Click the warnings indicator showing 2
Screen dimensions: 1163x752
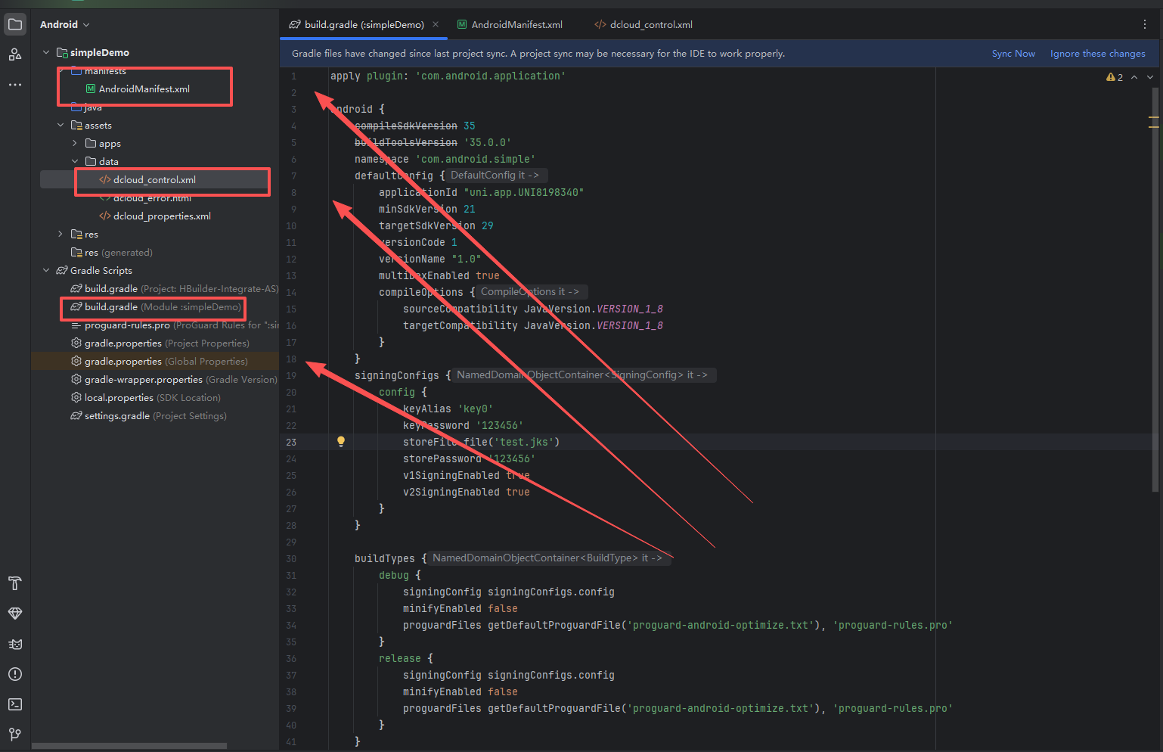1115,77
